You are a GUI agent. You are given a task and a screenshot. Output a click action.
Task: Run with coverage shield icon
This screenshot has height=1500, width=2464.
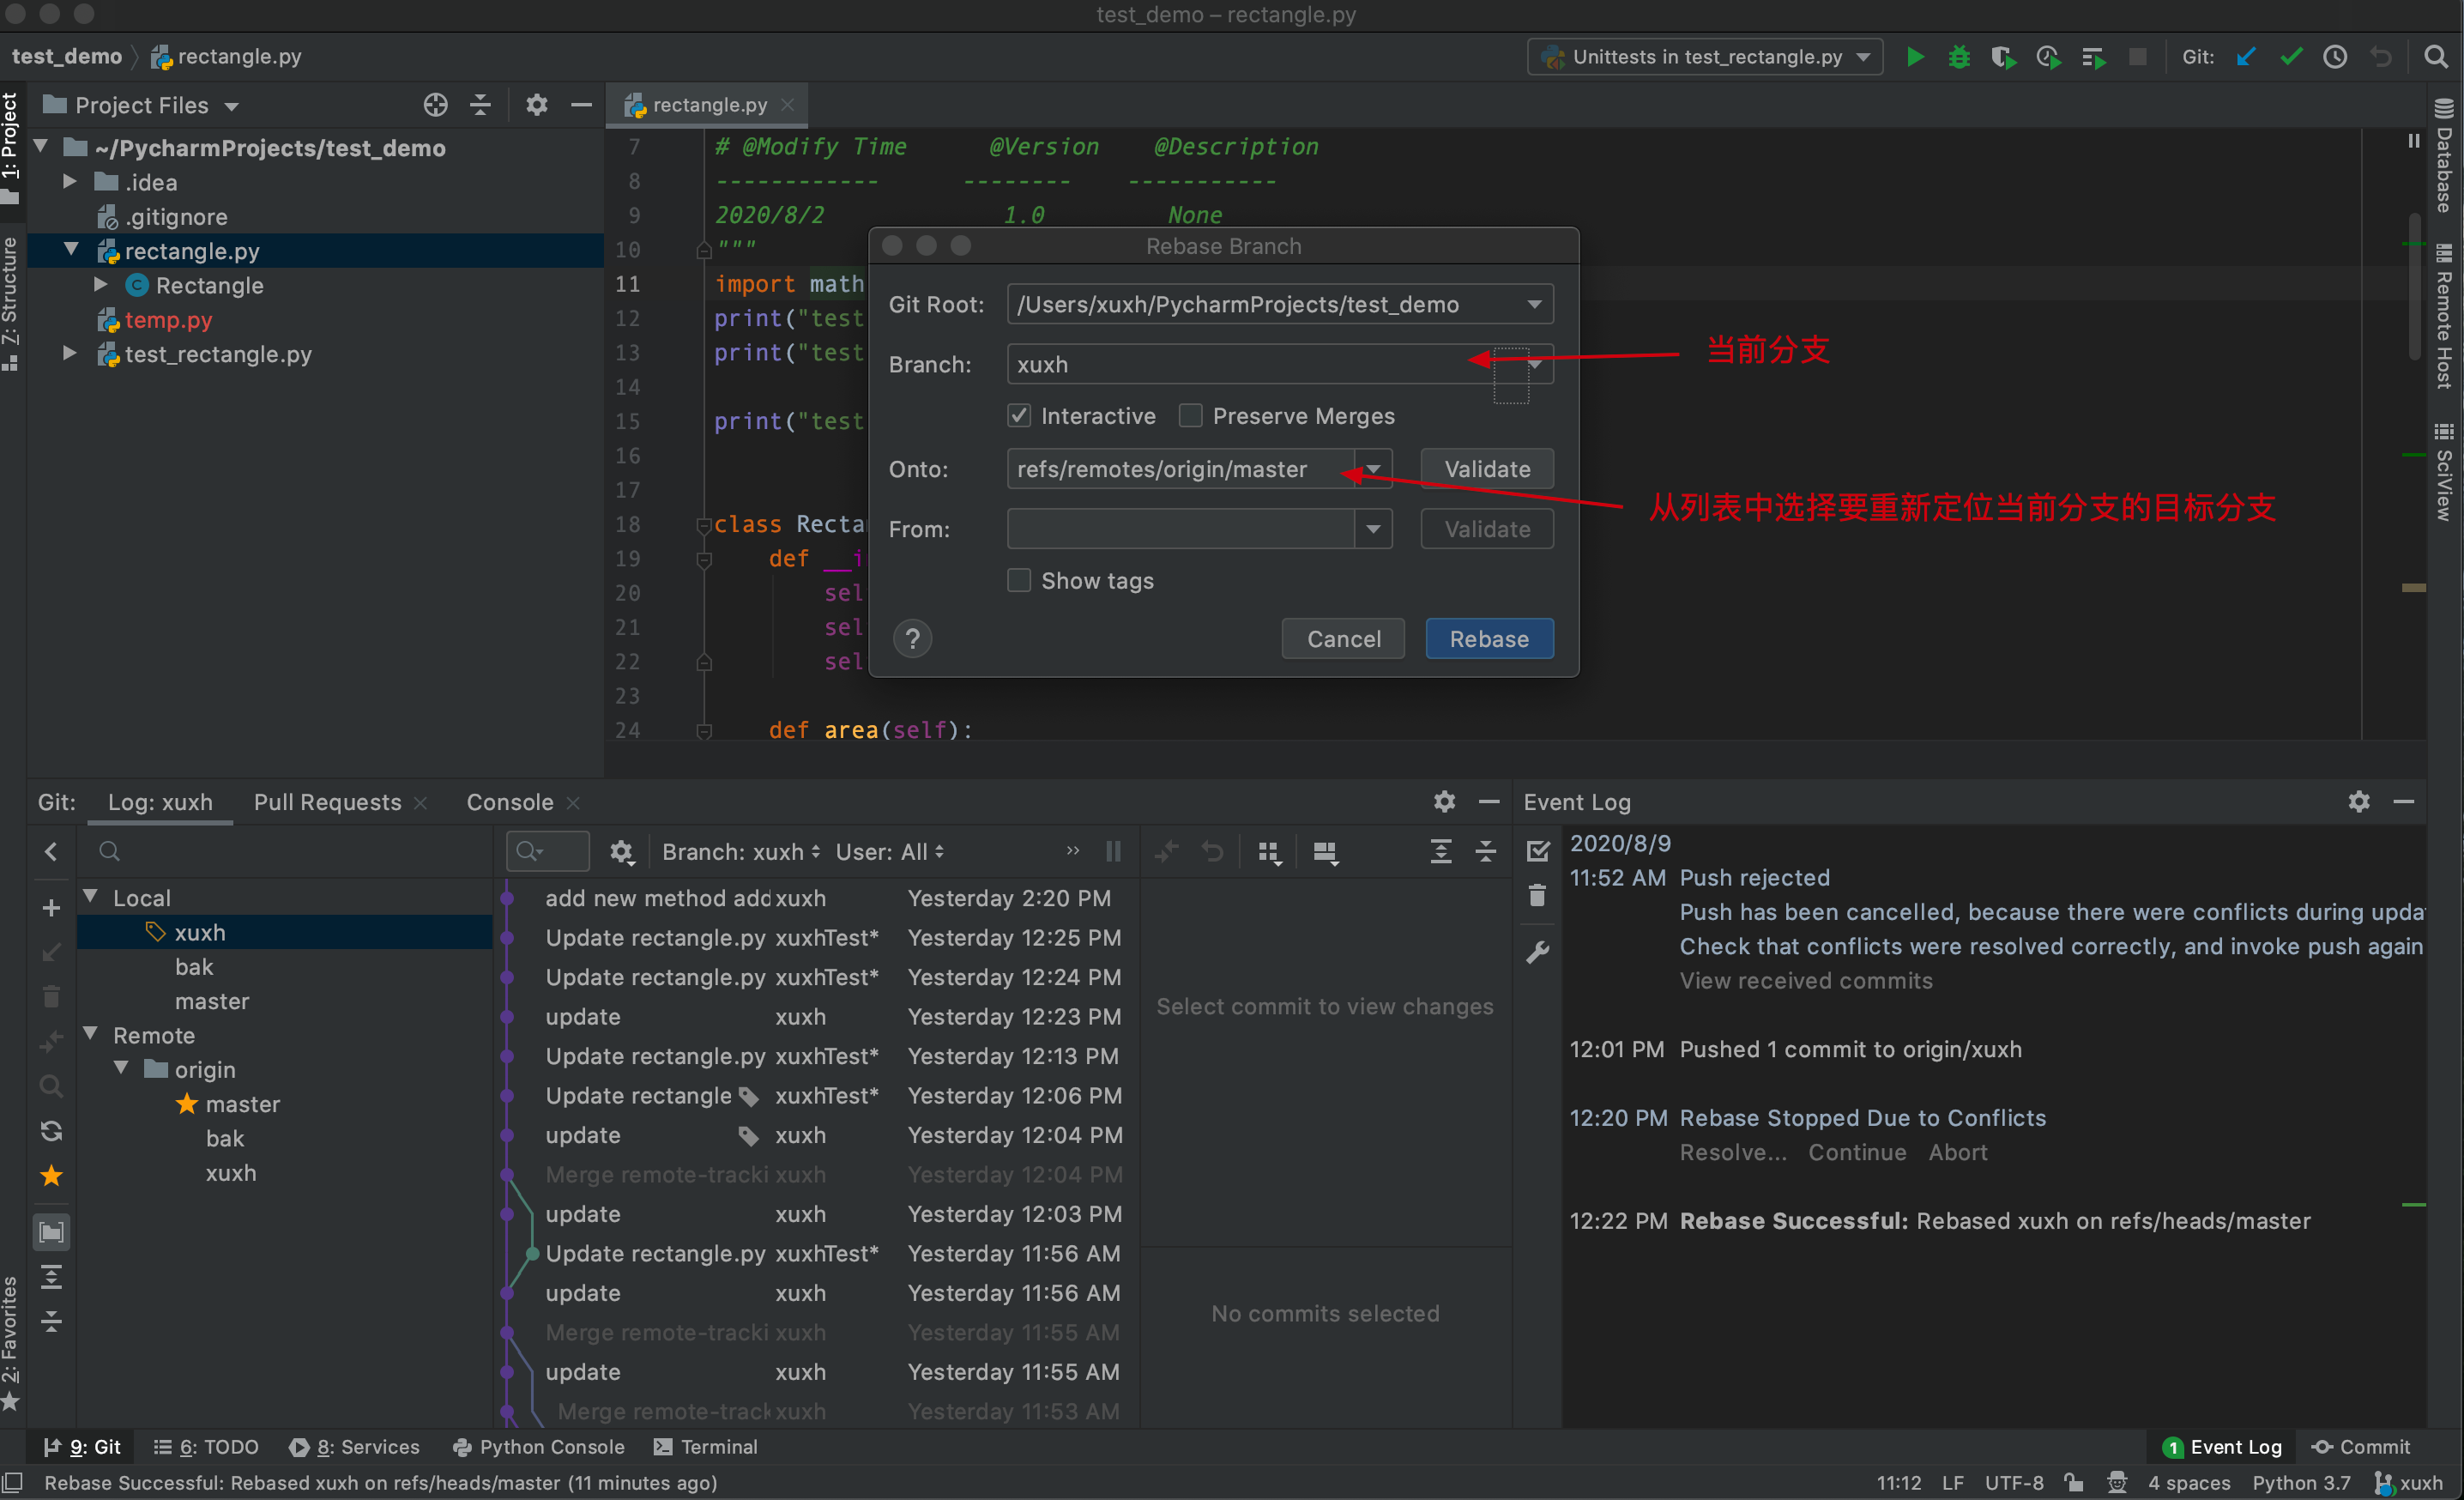2003,57
